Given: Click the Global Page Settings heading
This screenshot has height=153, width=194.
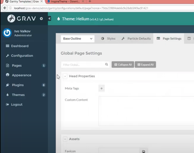Looking at the screenshot, I should pos(81,53).
